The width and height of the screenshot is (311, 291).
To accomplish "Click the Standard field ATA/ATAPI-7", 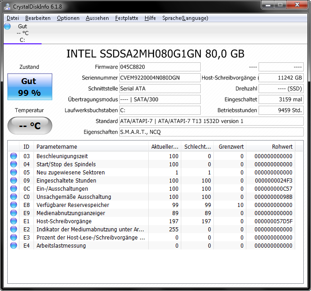I will click(212, 121).
